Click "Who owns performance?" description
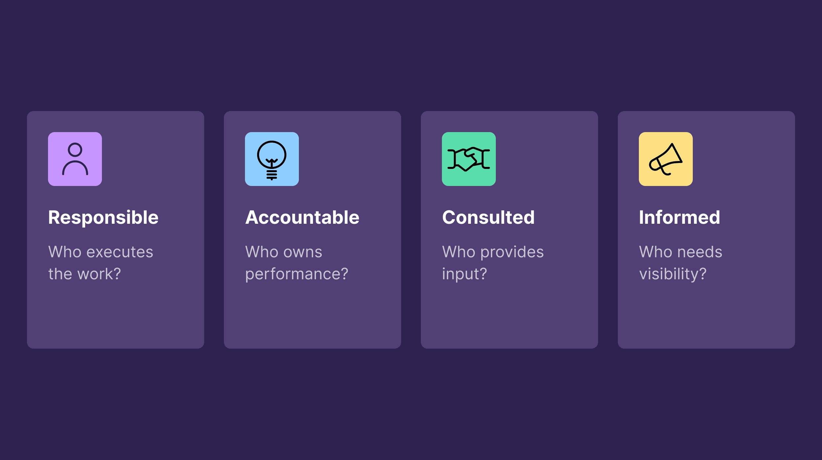 pos(296,263)
